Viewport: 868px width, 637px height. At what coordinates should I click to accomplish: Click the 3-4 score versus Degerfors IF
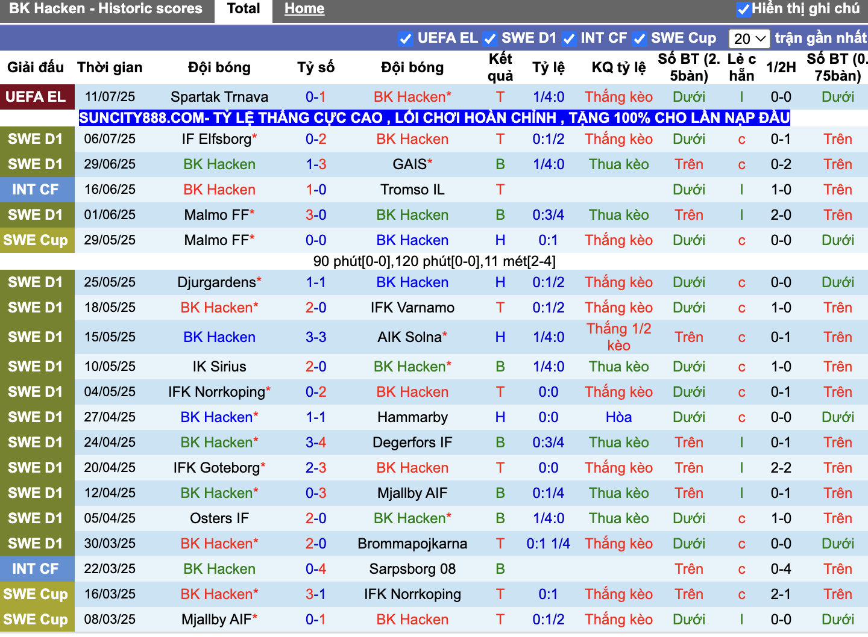[x=316, y=443]
